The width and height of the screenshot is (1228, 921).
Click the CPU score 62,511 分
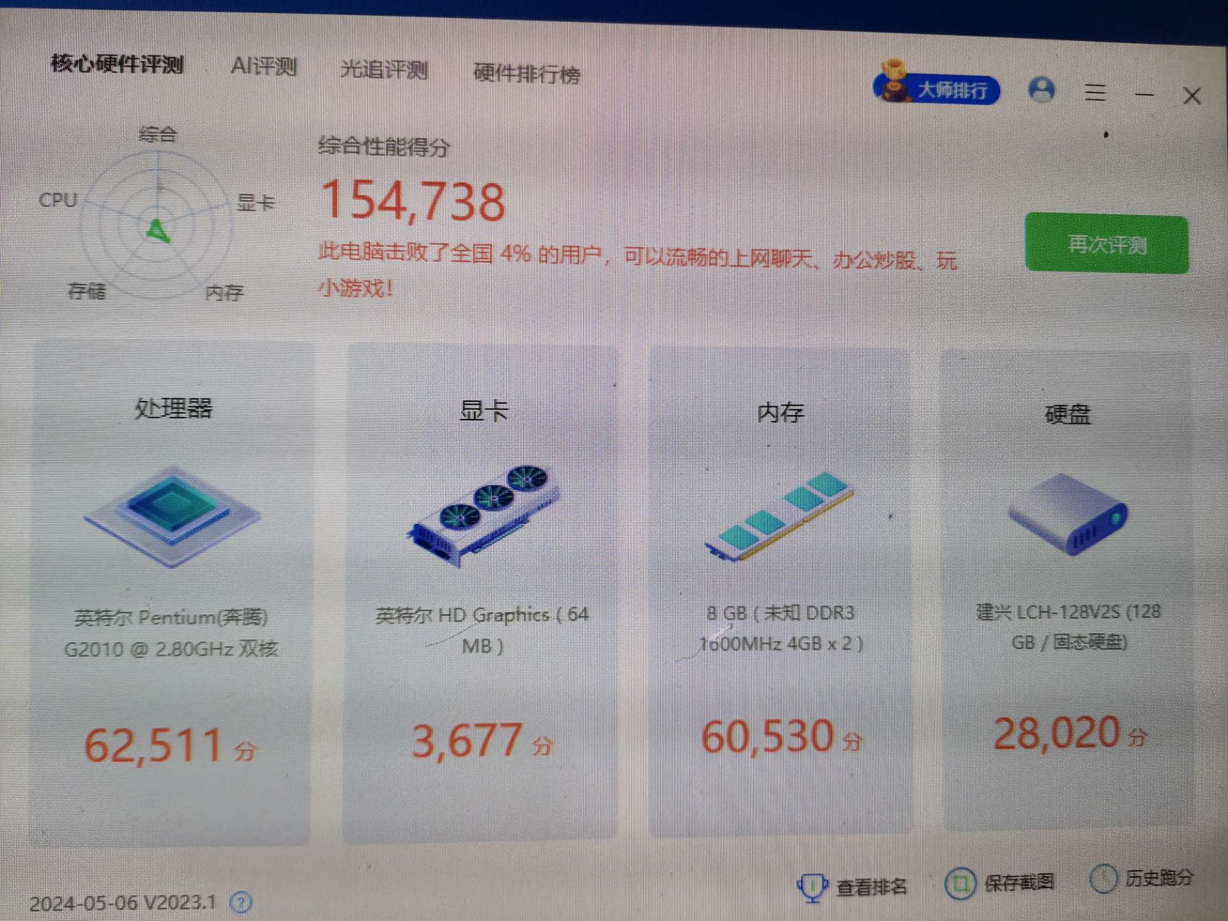coord(170,746)
